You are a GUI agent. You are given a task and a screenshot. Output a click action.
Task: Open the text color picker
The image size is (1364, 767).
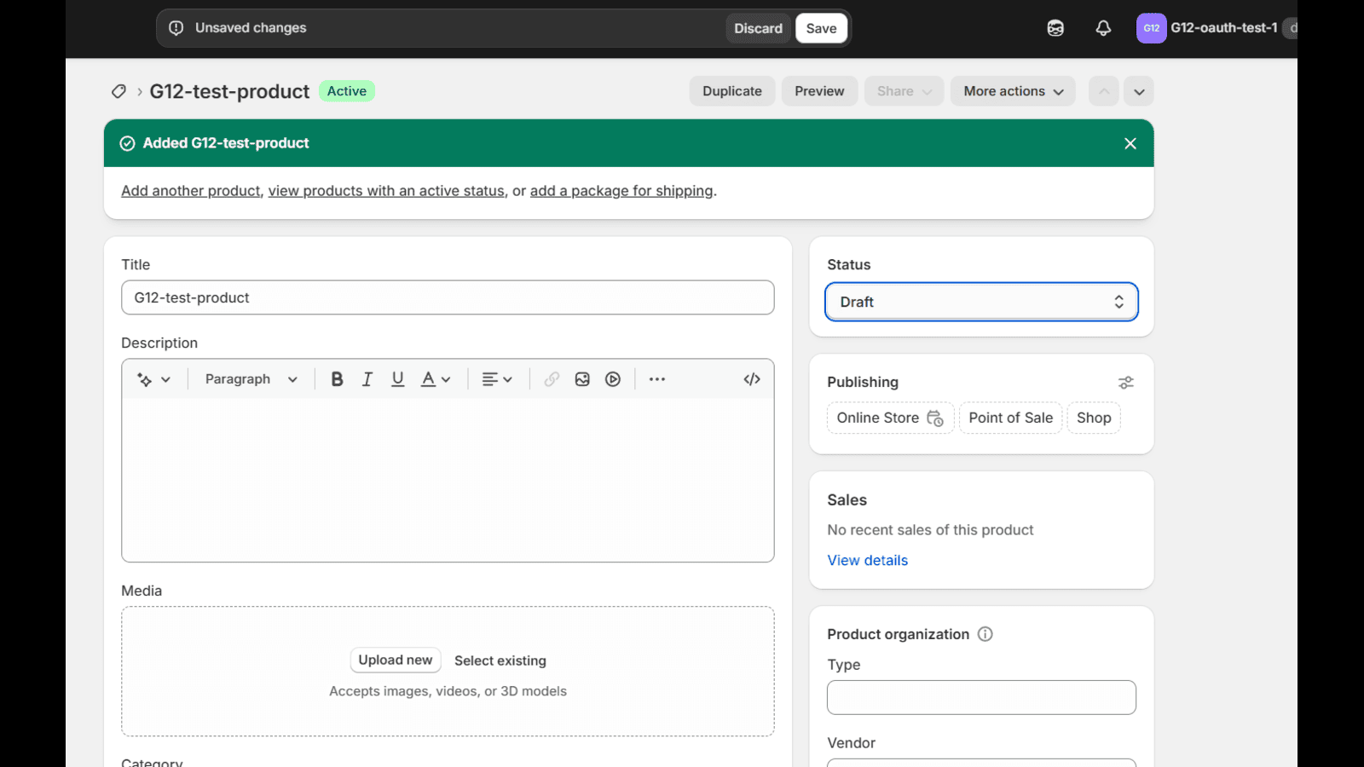pyautogui.click(x=435, y=378)
